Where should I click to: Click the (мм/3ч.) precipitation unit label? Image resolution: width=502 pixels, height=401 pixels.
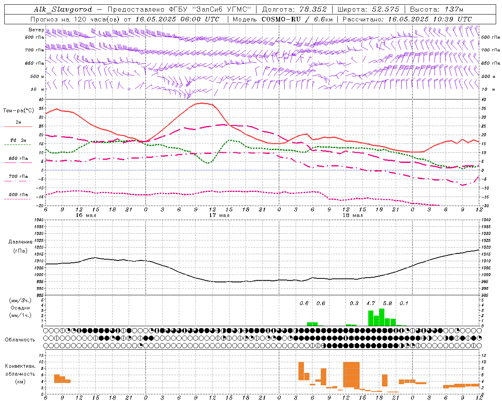click(x=20, y=301)
